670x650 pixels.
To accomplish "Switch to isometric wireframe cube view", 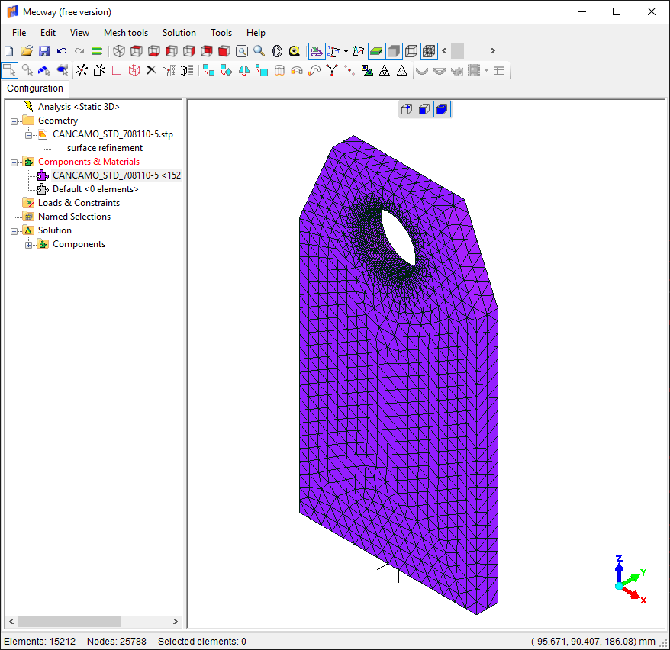I will [x=119, y=51].
